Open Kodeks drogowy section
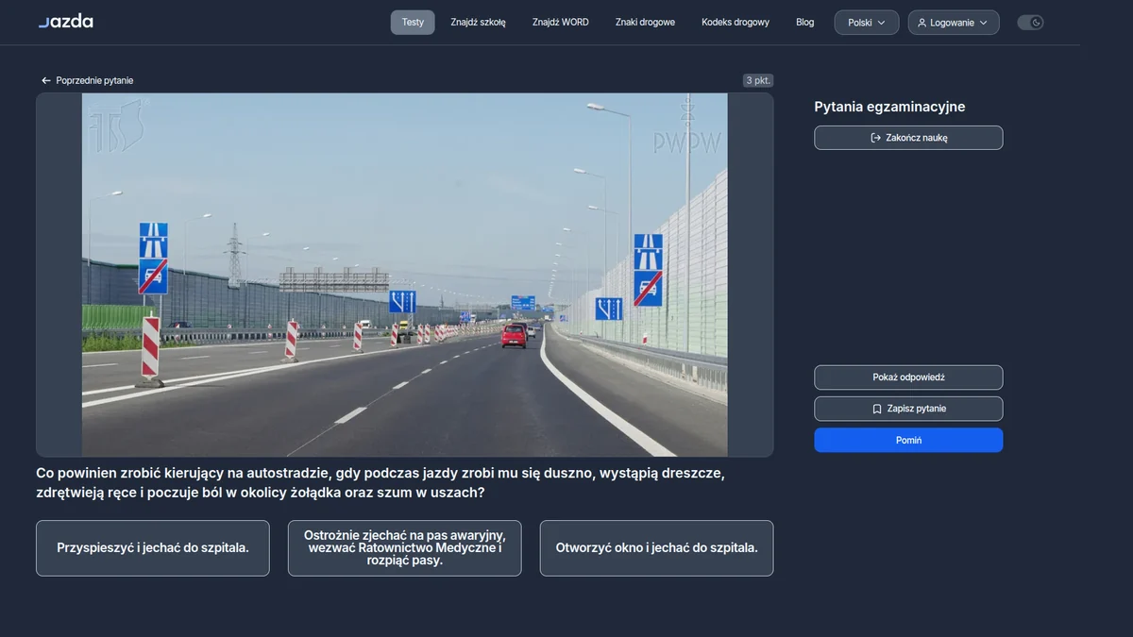The height and width of the screenshot is (637, 1133). click(x=736, y=23)
